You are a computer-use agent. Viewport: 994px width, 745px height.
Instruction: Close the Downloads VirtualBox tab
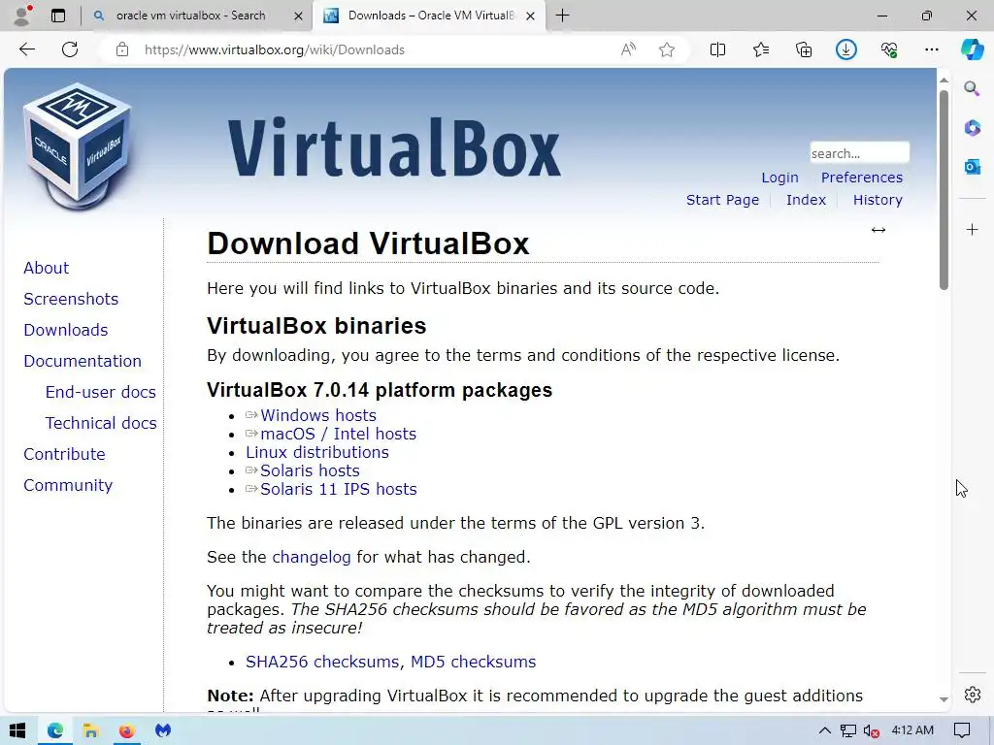pyautogui.click(x=531, y=16)
